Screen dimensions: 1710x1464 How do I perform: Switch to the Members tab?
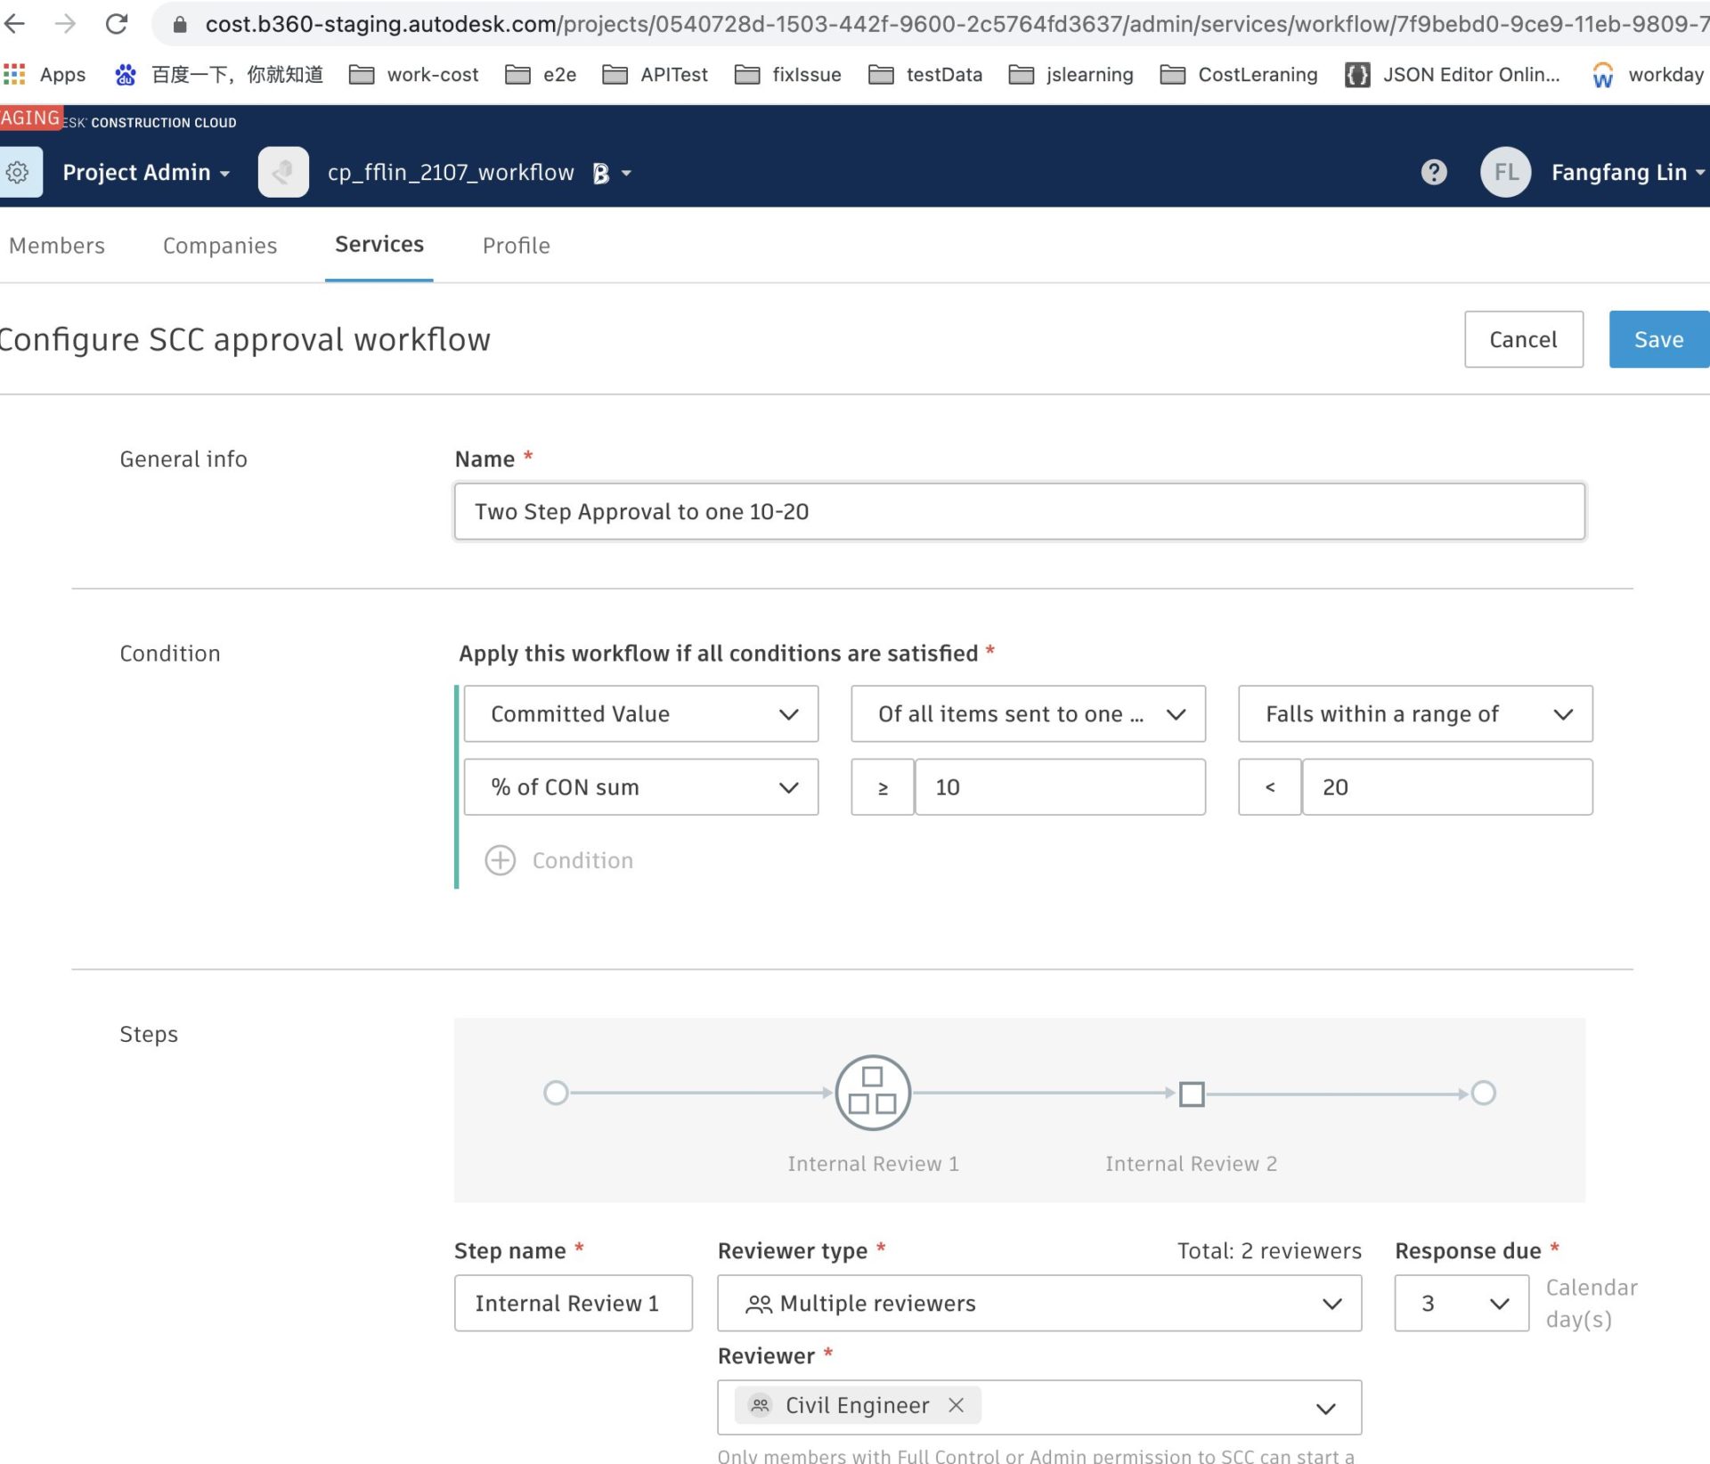coord(57,246)
